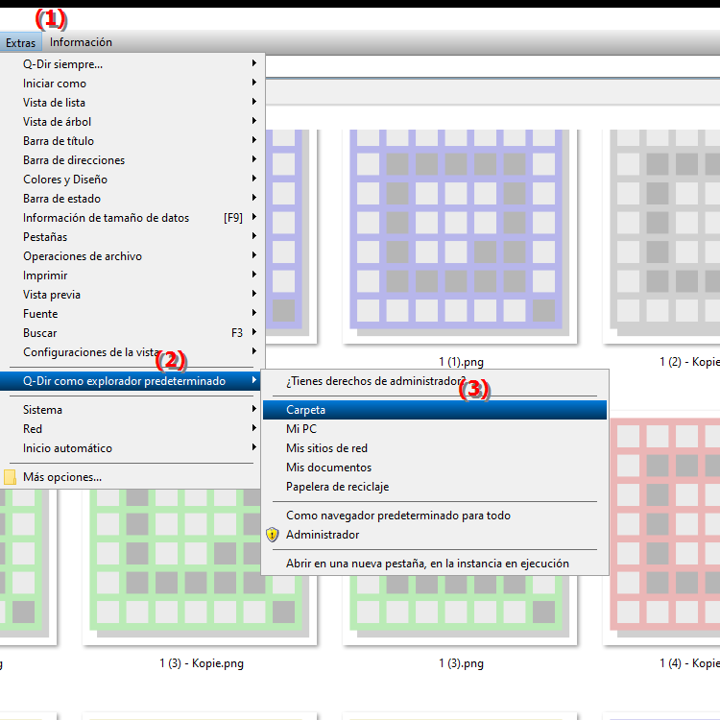Click arrow next to Fuente
The height and width of the screenshot is (720, 720).
point(254,313)
